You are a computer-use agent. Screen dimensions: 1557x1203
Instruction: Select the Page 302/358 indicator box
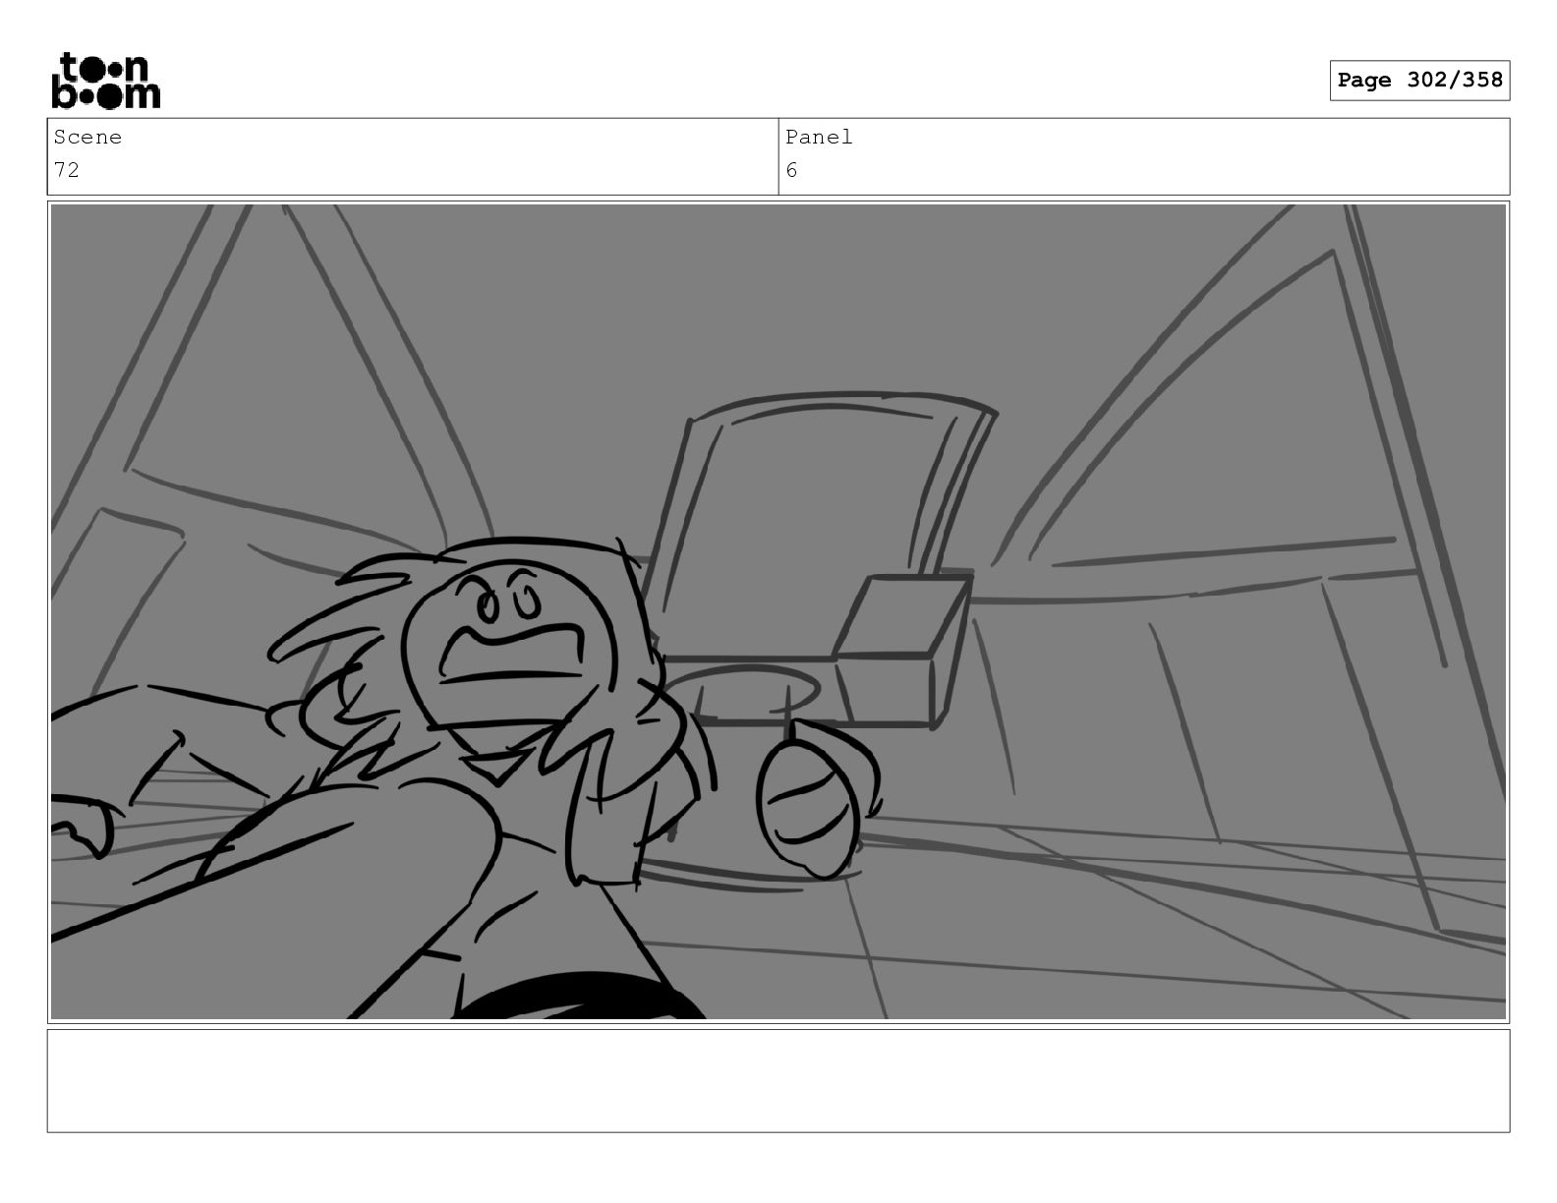(x=1419, y=81)
